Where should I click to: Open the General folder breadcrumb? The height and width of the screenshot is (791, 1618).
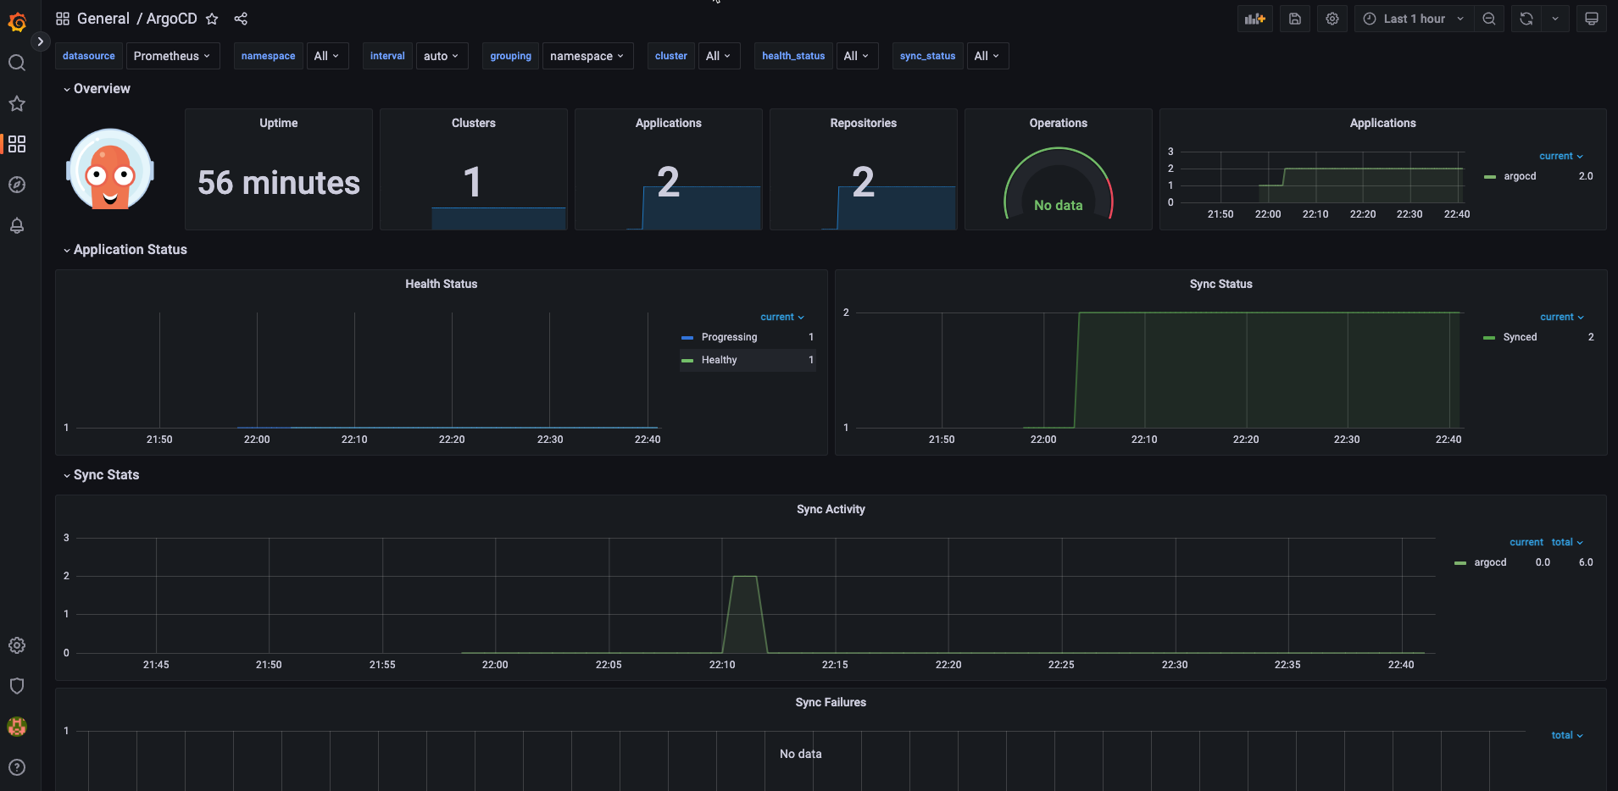click(103, 19)
